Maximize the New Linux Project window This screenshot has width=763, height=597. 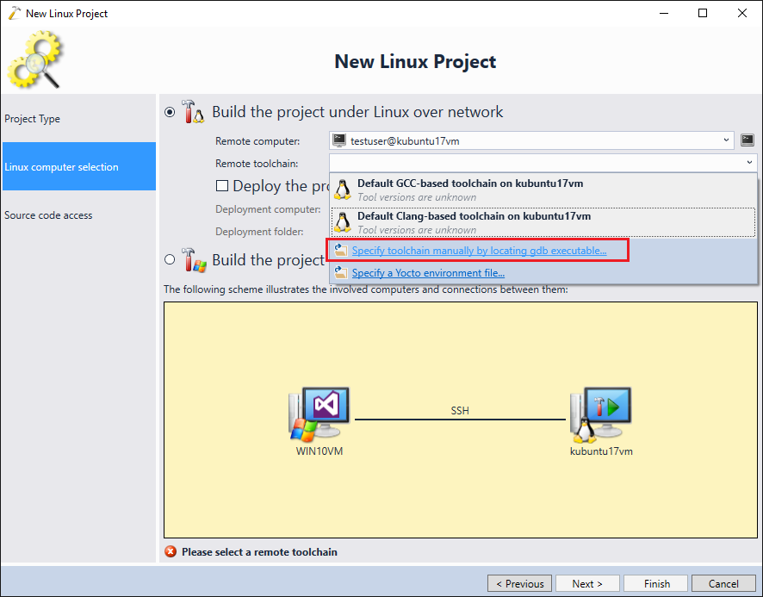[703, 13]
